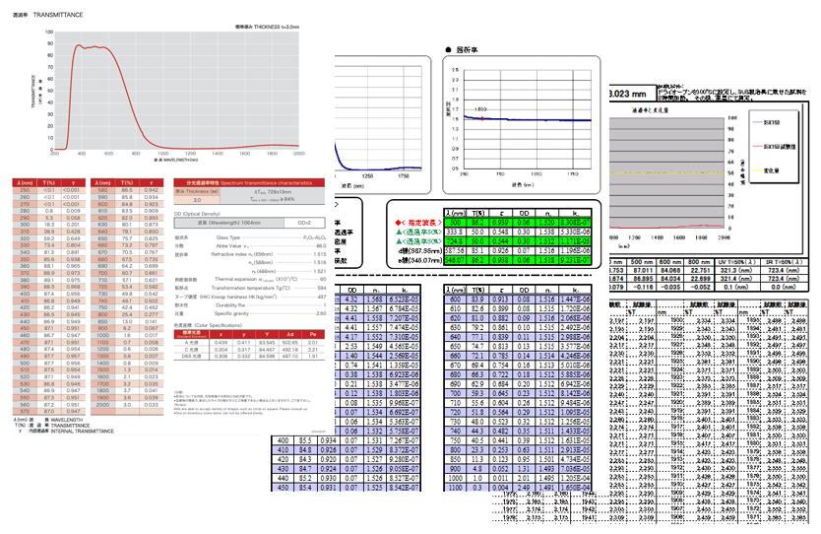
Task: Select the red ISK150 test legend line
Action: (757, 147)
